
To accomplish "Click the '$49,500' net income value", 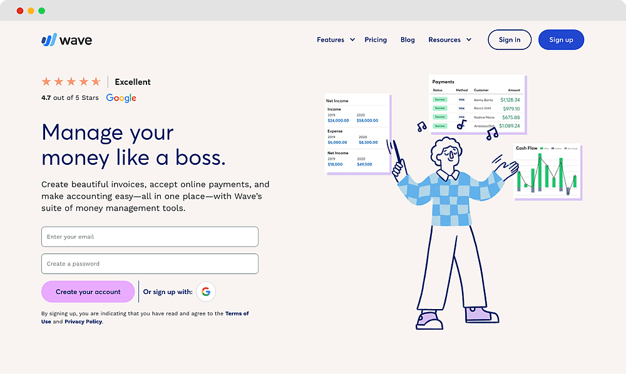I will [364, 164].
